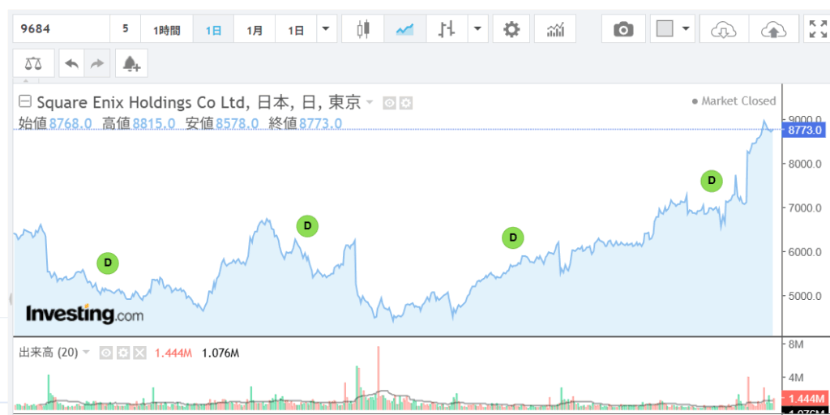Select the 5 minute interval
Screen dimensions: 830x415
pos(125,29)
